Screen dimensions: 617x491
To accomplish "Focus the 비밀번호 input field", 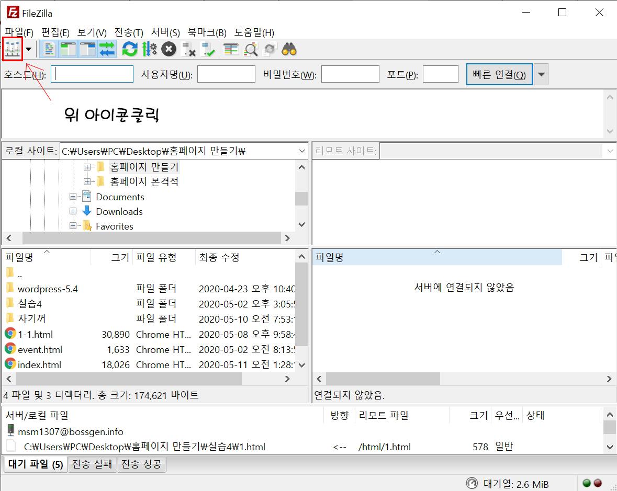I will click(x=350, y=74).
